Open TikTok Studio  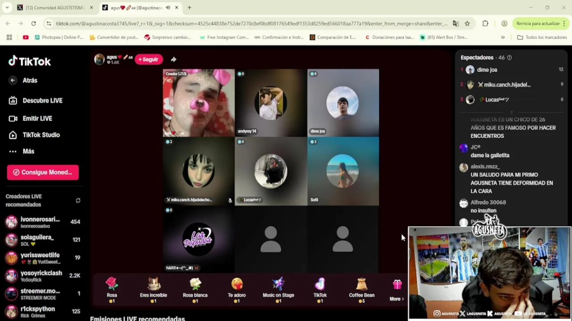[34, 135]
